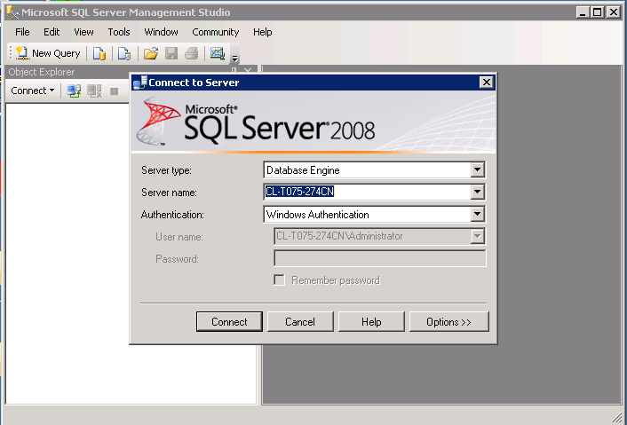Click the 'Authentication:' label

click(172, 215)
